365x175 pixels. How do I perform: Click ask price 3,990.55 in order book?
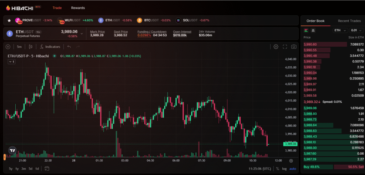310,50
